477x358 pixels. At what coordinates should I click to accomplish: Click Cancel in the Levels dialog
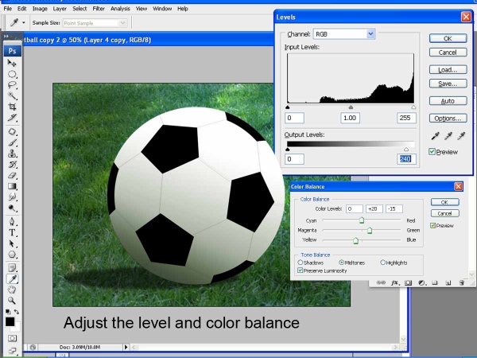coord(448,53)
